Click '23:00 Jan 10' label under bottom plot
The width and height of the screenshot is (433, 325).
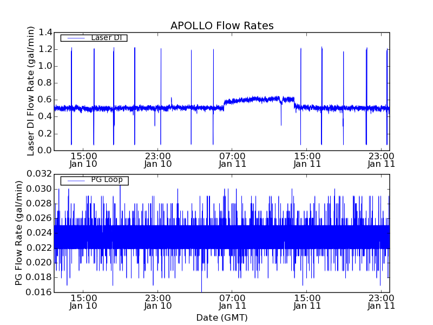(158, 302)
